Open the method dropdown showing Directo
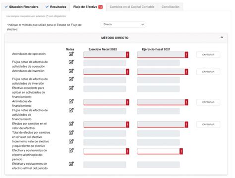The width and height of the screenshot is (235, 178). pyautogui.click(x=123, y=24)
